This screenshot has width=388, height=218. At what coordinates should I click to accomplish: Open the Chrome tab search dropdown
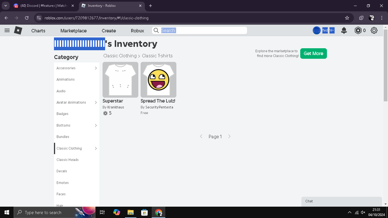5,6
